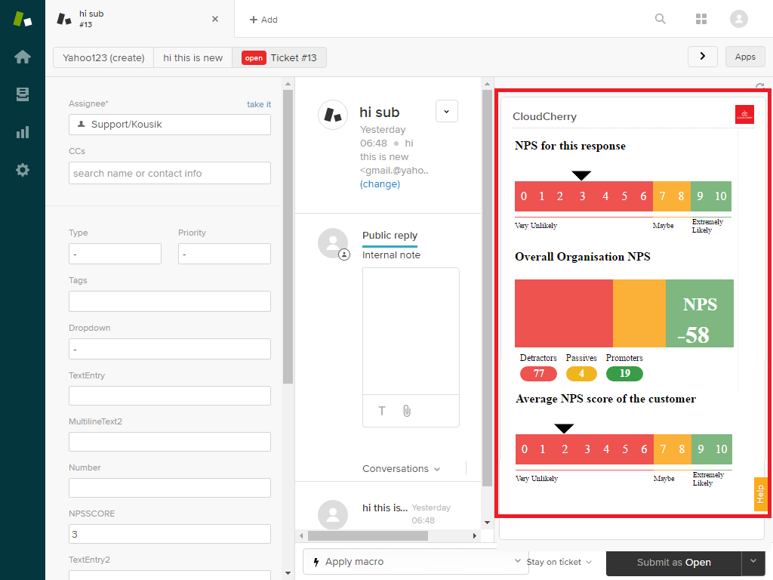773x580 pixels.
Task: Open the user profile avatar menu
Action: tap(739, 19)
